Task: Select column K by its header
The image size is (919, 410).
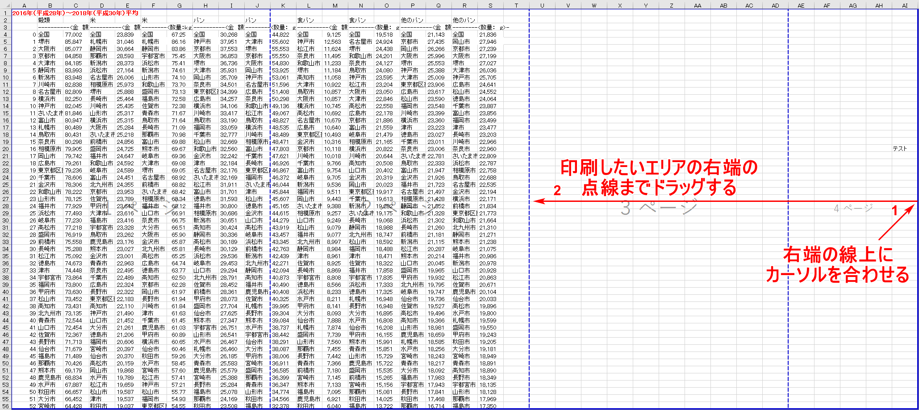Action: pyautogui.click(x=283, y=6)
